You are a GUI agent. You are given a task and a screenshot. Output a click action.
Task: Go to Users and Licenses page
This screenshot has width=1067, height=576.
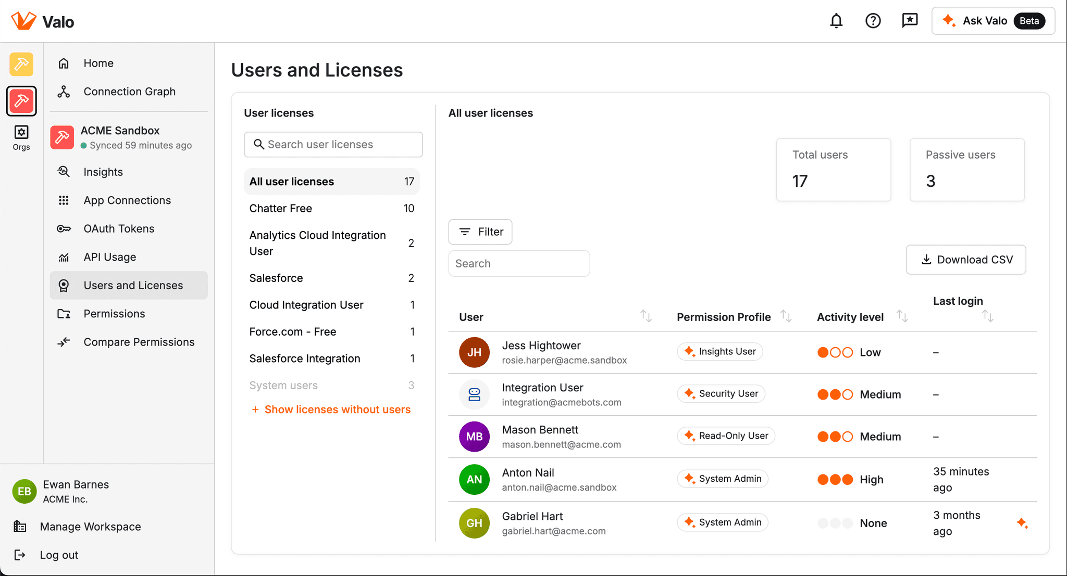pos(129,285)
